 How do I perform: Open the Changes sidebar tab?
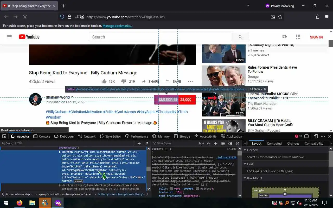(x=293, y=144)
